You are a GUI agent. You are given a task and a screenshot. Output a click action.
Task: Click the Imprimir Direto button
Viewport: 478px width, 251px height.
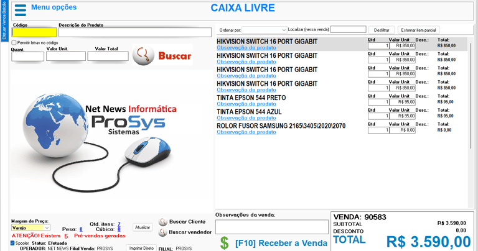(x=141, y=248)
